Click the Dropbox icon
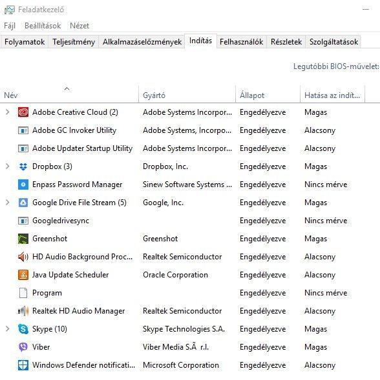The width and height of the screenshot is (380, 380). point(23,166)
